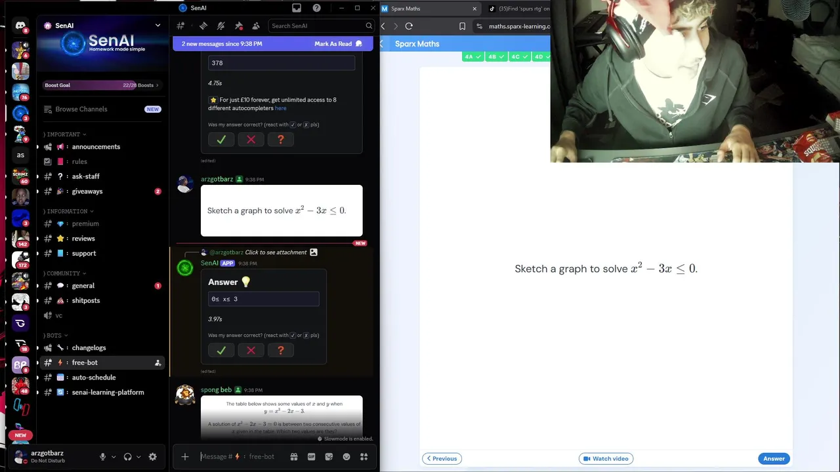Open gift icon in message bar
840x472 pixels.
tap(294, 456)
